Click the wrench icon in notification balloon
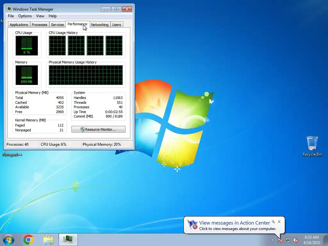The image size is (328, 246). [x=273, y=222]
